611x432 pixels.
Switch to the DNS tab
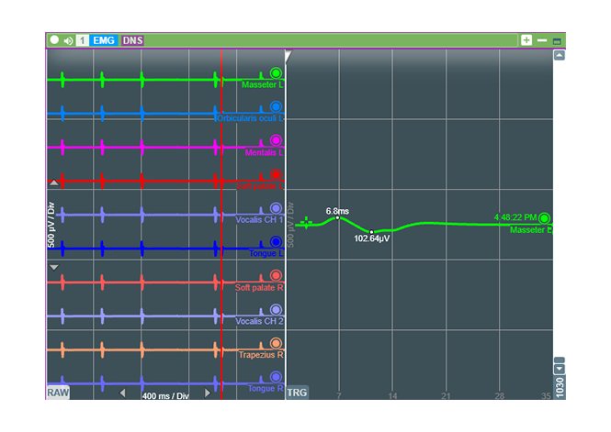pyautogui.click(x=132, y=40)
